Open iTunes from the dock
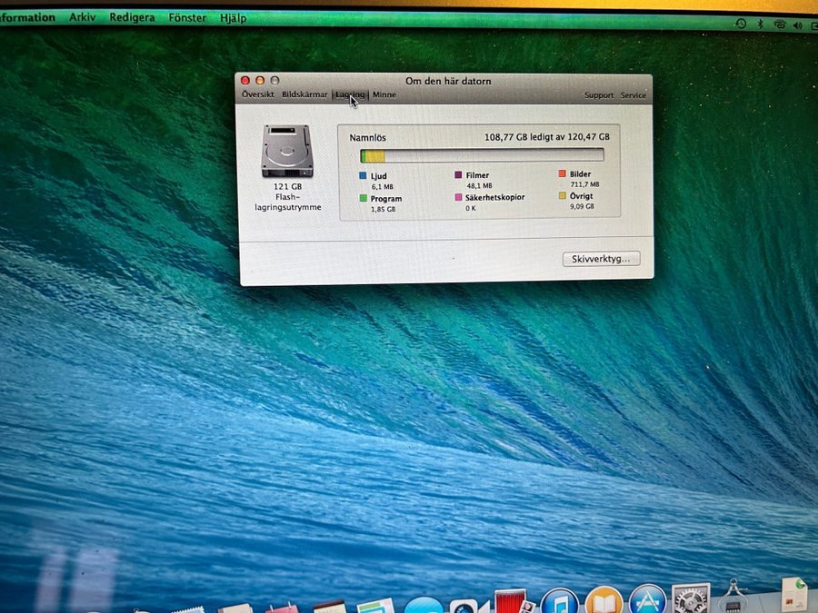 [x=560, y=602]
